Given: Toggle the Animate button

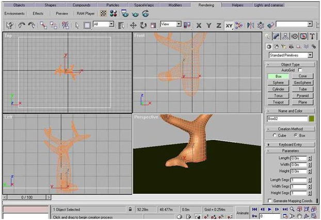Looking at the screenshot, I should 243,213.
